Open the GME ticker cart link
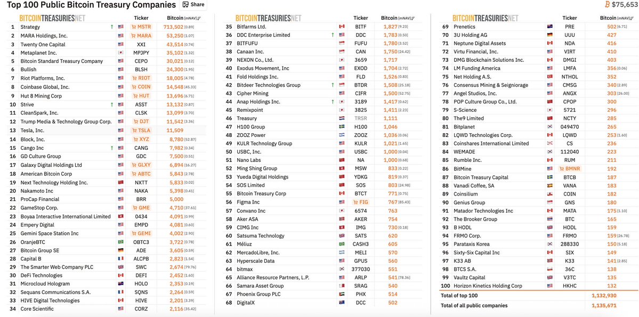 (x=141, y=208)
